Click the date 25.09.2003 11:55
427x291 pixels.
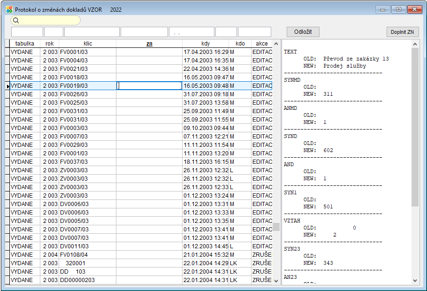click(206, 120)
